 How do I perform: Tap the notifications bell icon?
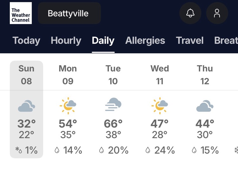pos(190,13)
